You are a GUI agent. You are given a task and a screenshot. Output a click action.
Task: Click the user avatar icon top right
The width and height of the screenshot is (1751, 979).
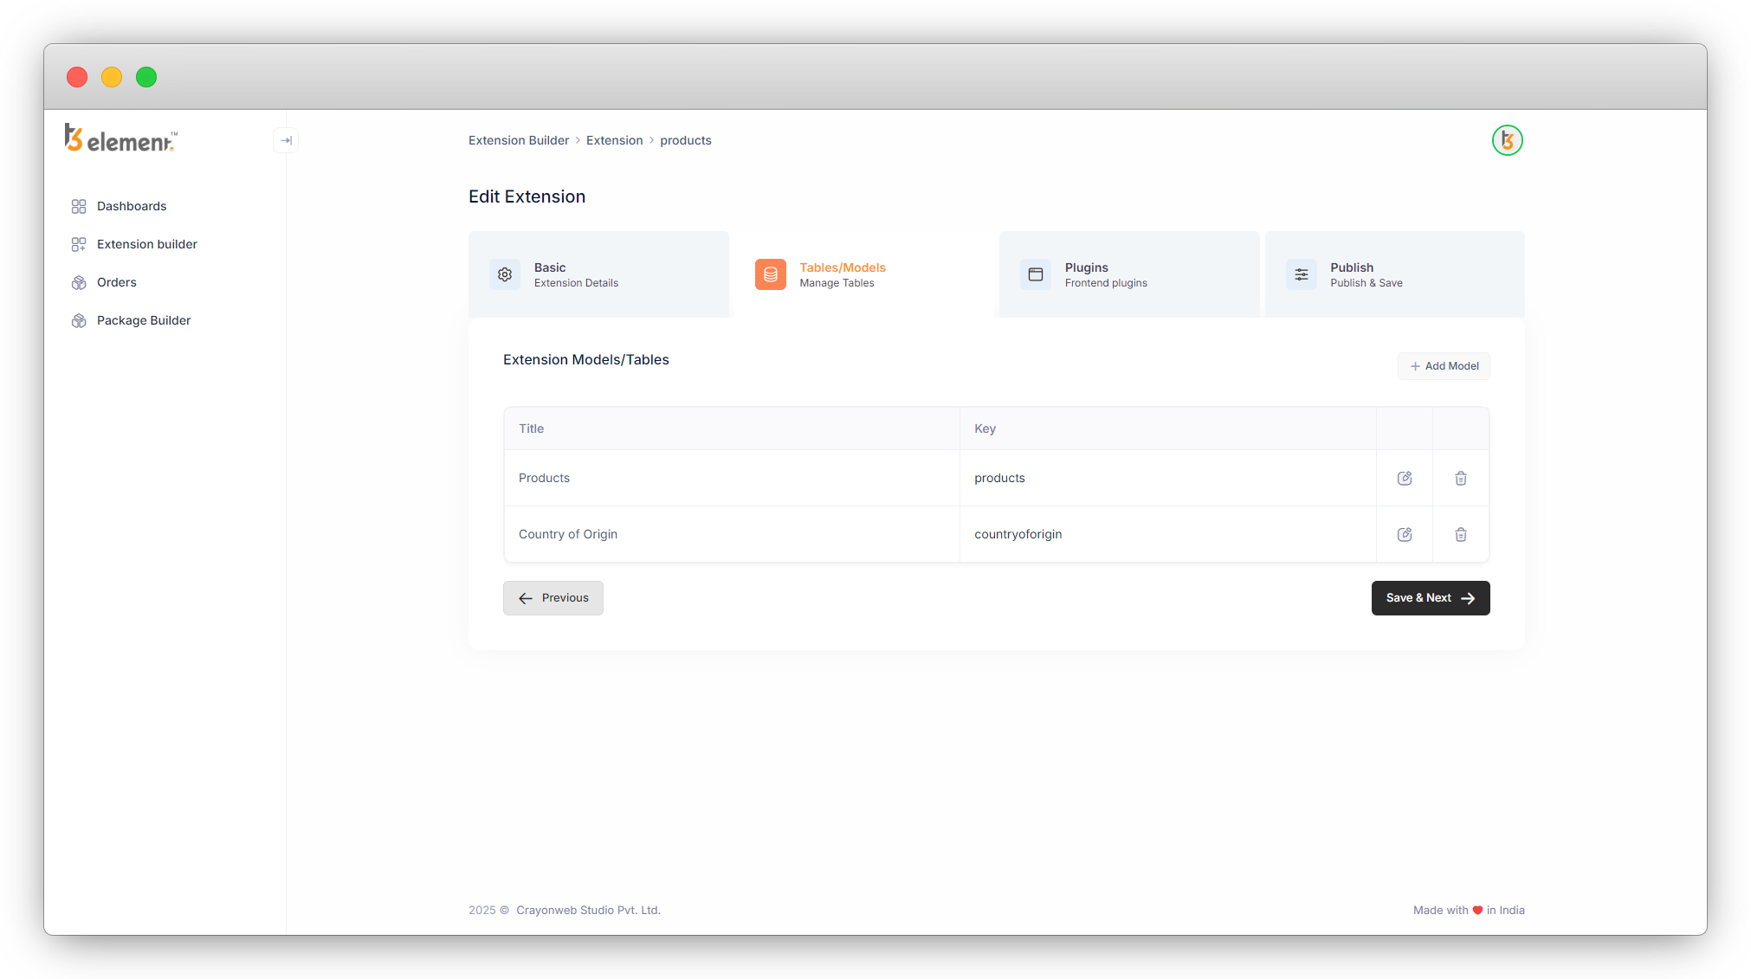click(x=1507, y=140)
